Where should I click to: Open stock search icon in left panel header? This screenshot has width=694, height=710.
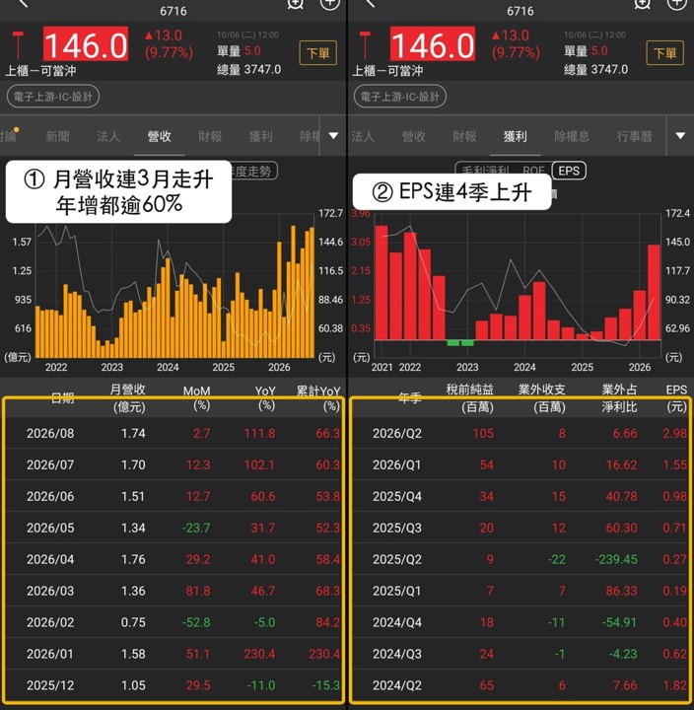pos(295,4)
